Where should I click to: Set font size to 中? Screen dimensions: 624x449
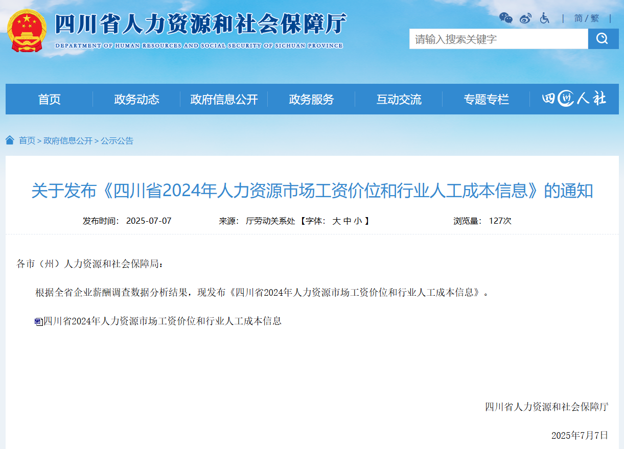point(347,221)
